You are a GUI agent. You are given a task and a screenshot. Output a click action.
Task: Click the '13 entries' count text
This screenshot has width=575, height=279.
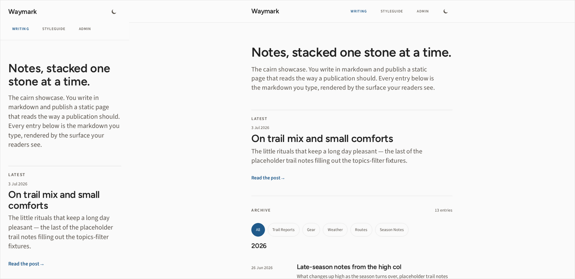click(443, 210)
